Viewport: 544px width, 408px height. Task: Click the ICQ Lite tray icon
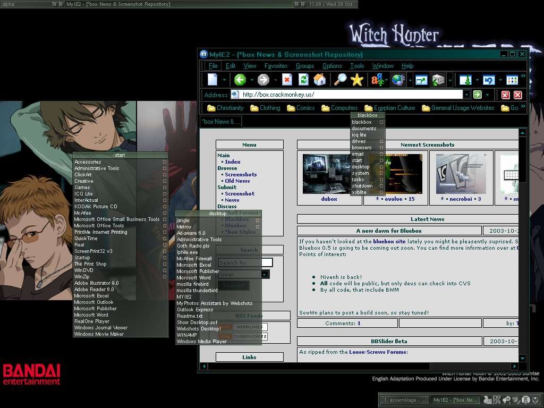click(x=497, y=400)
